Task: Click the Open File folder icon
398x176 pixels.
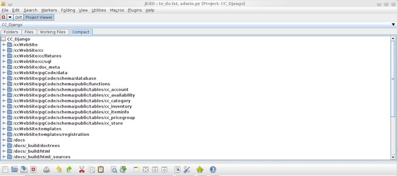Action: [x=15, y=169]
